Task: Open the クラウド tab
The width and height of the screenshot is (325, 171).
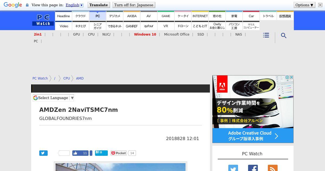Action: (x=80, y=16)
